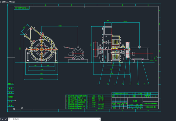Select border zone letter D
Viewport: 176px width, 121px height.
(x=160, y=51)
